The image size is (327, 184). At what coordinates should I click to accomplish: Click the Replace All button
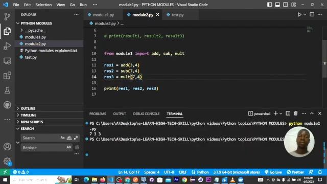[x=77, y=147]
